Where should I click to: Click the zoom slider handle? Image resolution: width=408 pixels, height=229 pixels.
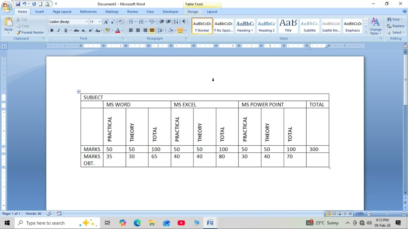[387, 214]
